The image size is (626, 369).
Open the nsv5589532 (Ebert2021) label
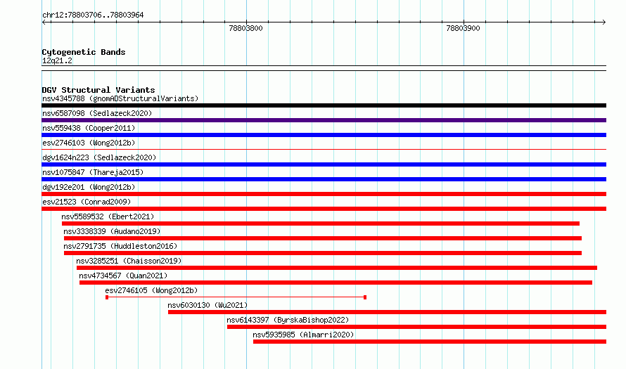click(108, 216)
